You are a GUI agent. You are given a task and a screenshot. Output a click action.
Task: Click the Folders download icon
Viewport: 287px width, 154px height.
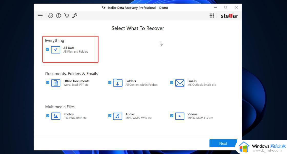118,83
